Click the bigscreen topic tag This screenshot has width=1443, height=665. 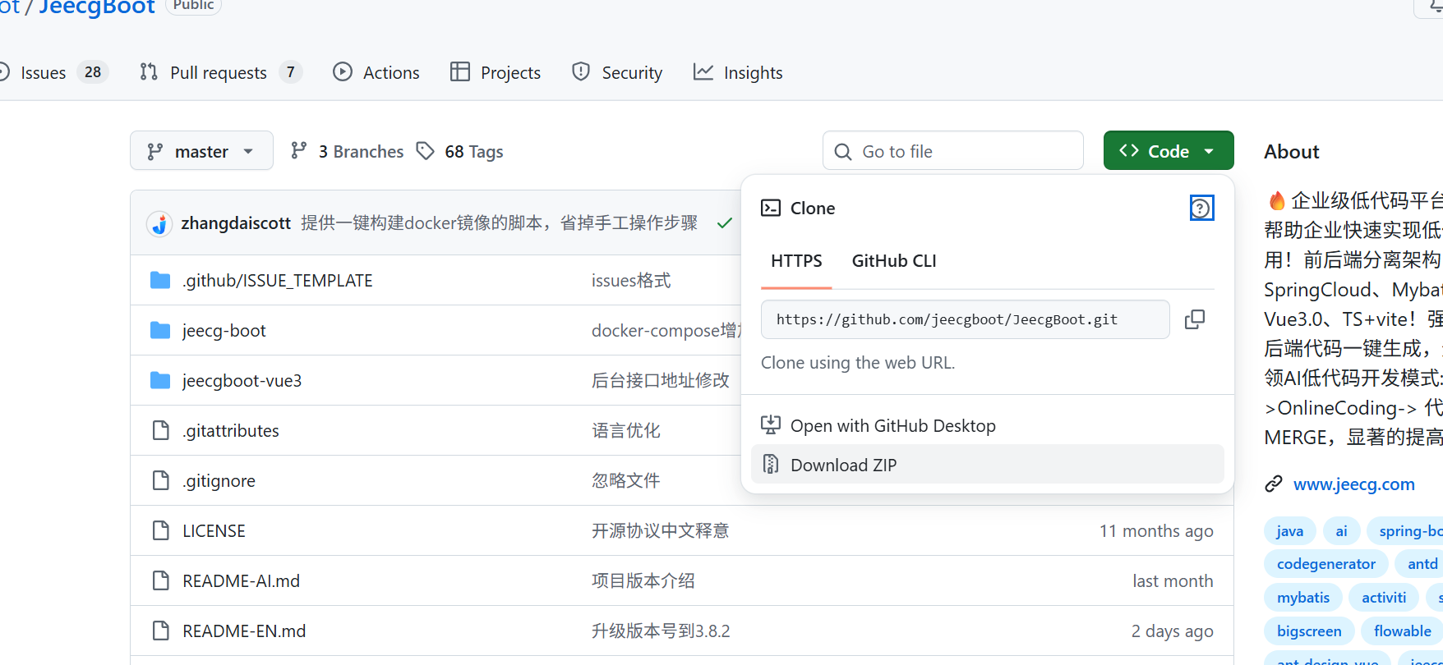(x=1309, y=631)
